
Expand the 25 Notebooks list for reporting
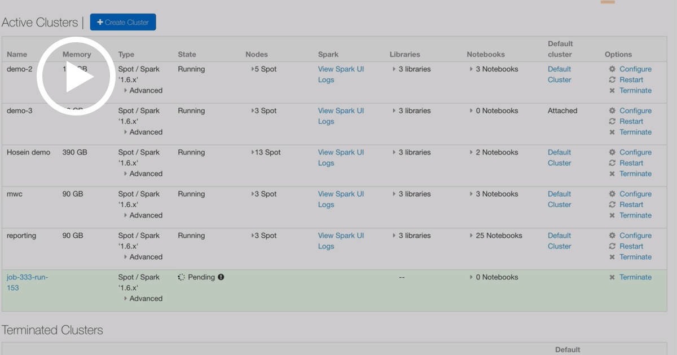coord(471,236)
